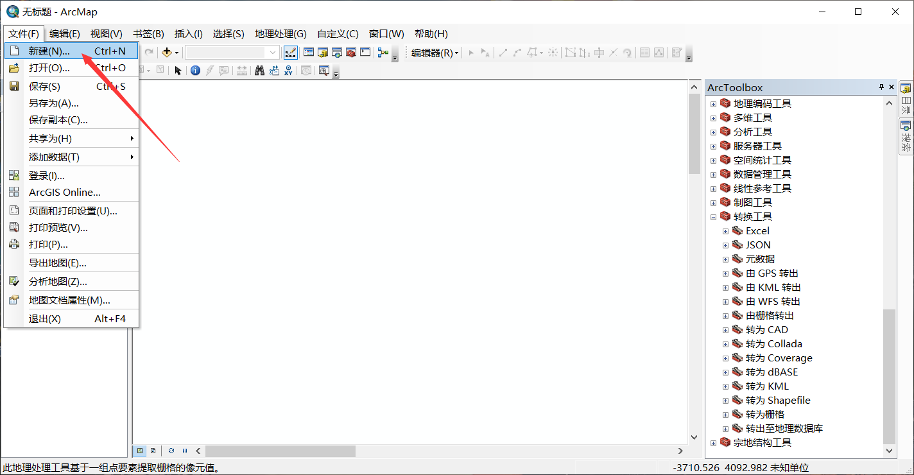Screen dimensions: 914x475
Task: Select the 由栅格转出 toolset
Action: pos(770,315)
